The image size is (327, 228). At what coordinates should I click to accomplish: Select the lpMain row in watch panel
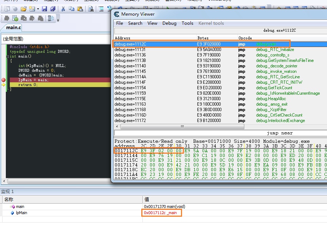[x=22, y=213]
